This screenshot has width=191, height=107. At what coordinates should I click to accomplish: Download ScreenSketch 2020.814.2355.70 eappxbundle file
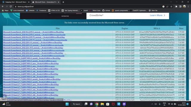[x=35, y=40]
